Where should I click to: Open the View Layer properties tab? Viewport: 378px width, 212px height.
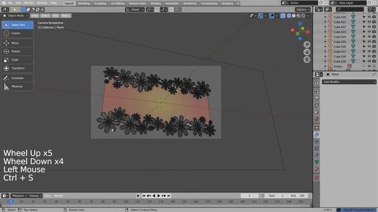coord(317,105)
